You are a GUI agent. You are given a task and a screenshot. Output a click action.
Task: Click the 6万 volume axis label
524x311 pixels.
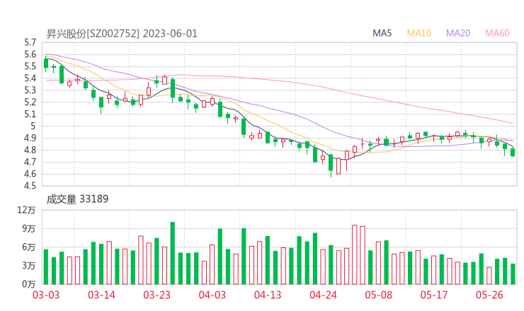29,247
